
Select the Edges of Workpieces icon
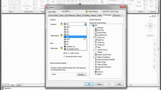pyautogui.click(x=96, y=57)
